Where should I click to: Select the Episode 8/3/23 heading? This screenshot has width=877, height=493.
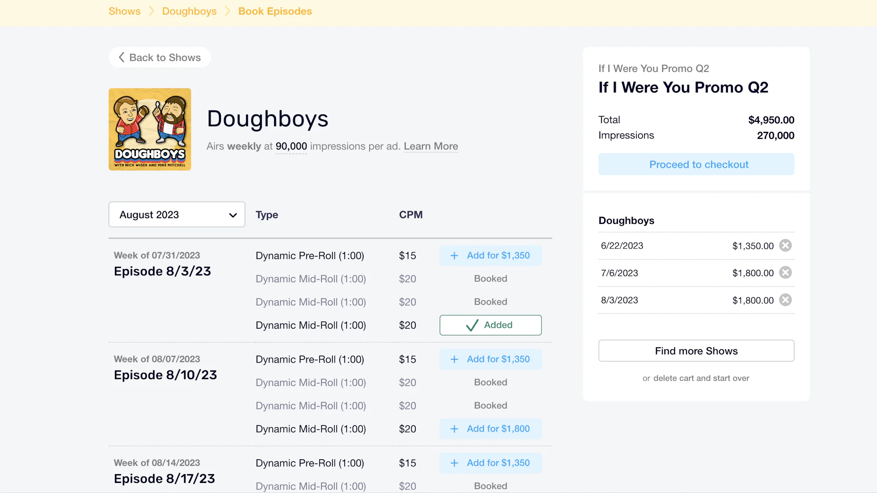(x=162, y=271)
